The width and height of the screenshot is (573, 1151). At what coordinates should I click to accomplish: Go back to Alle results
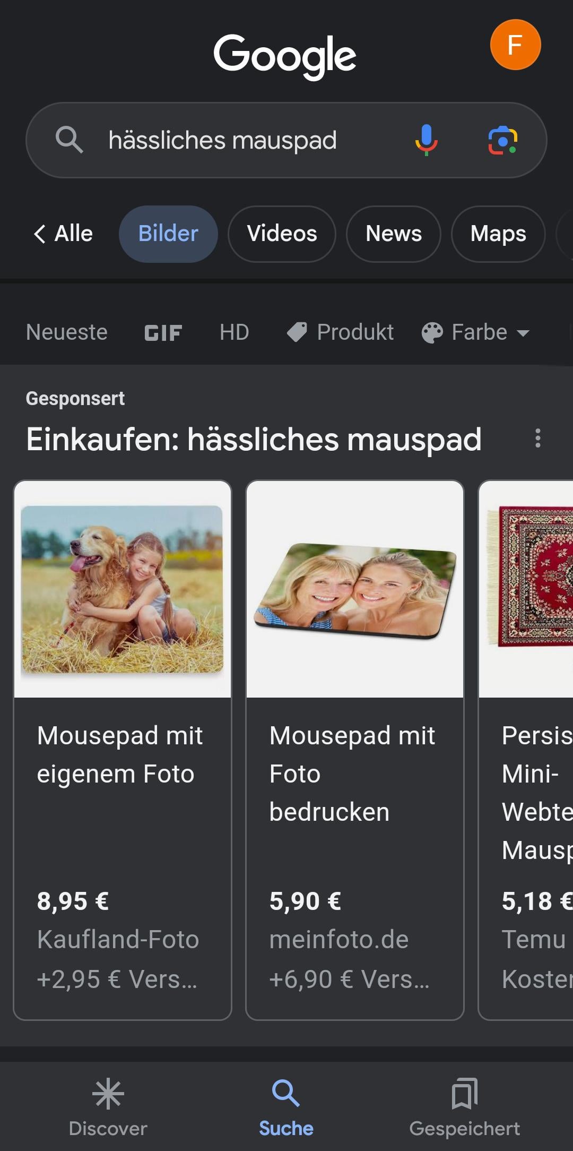click(64, 234)
